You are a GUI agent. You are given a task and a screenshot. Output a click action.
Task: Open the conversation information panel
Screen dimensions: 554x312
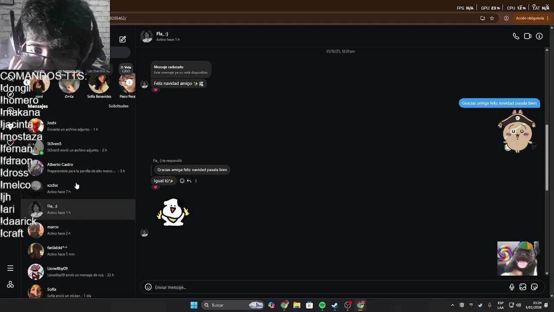(x=539, y=36)
